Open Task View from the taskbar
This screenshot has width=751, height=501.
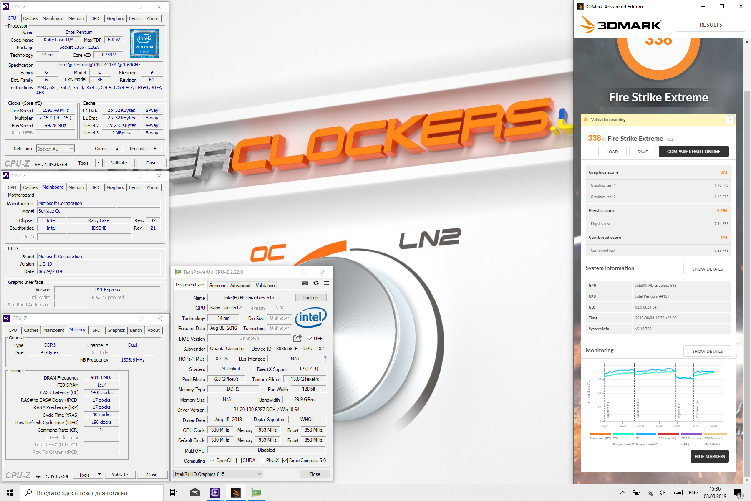click(174, 493)
